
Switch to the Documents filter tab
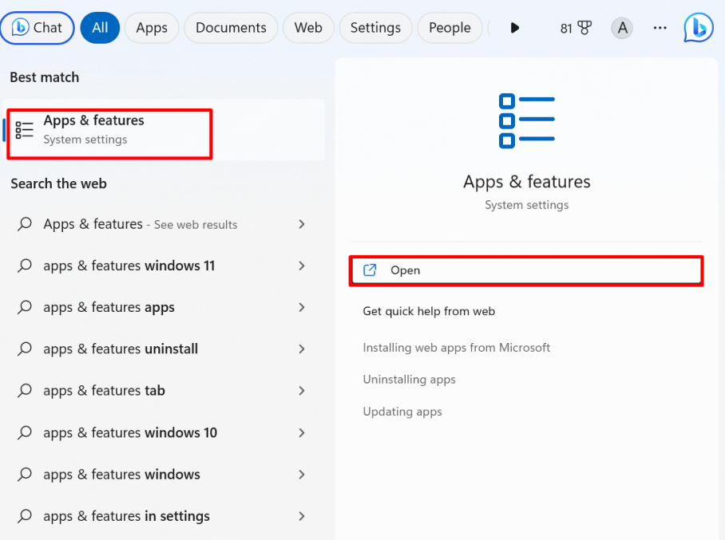tap(231, 28)
